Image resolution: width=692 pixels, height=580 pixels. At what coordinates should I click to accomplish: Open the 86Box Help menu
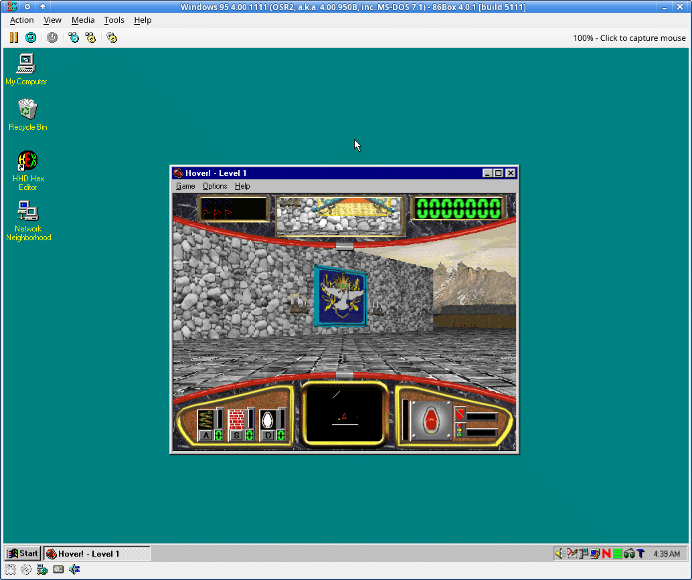pos(143,20)
